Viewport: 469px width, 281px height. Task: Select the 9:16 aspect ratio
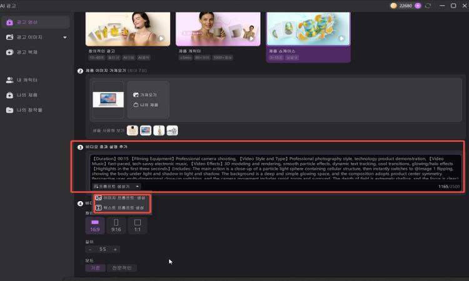point(116,225)
